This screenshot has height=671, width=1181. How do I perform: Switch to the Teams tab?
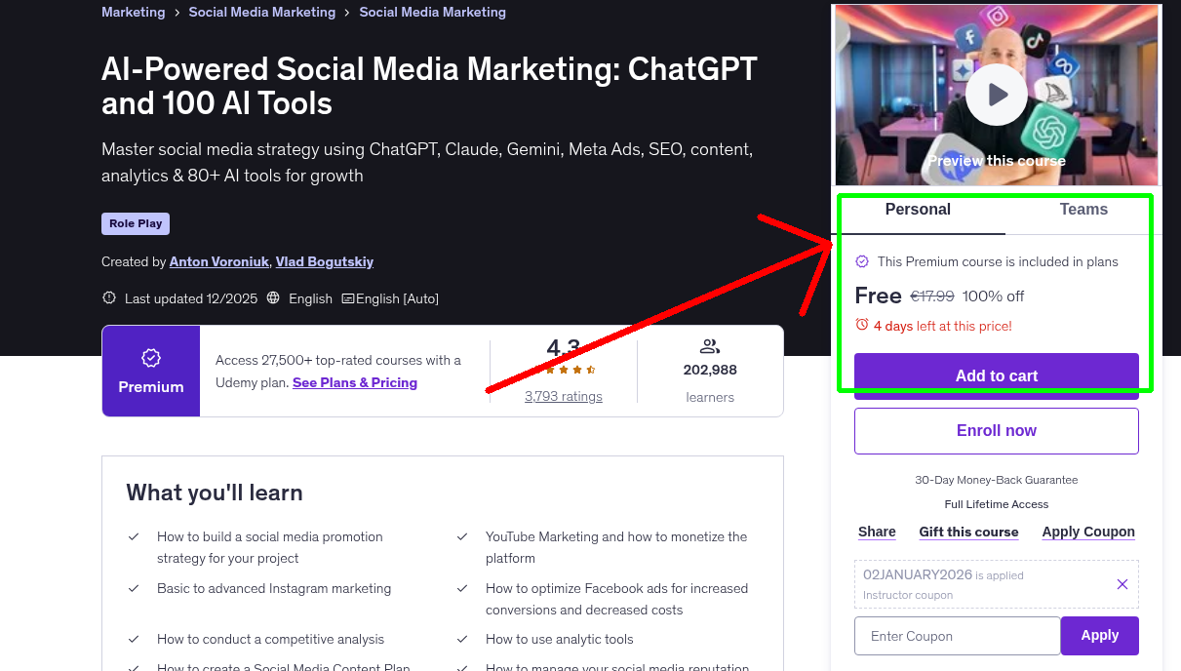pyautogui.click(x=1083, y=209)
